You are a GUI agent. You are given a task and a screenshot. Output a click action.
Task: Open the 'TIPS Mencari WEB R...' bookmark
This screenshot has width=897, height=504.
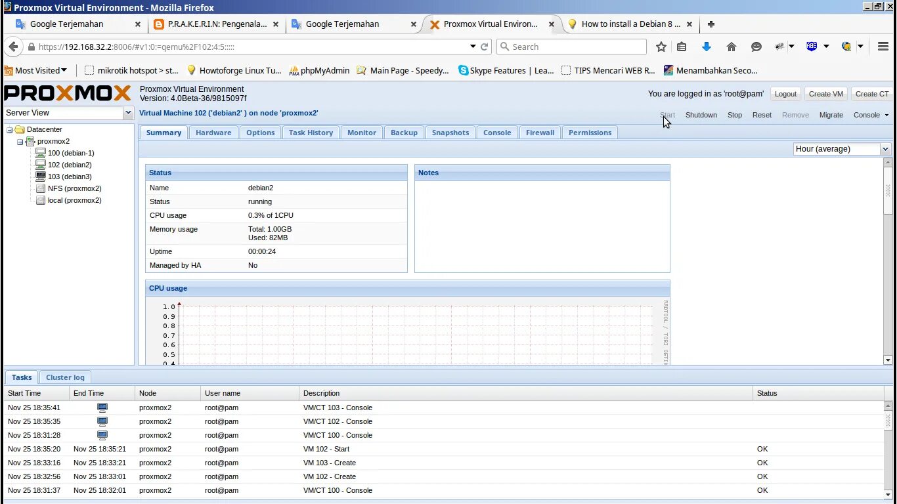coord(608,70)
